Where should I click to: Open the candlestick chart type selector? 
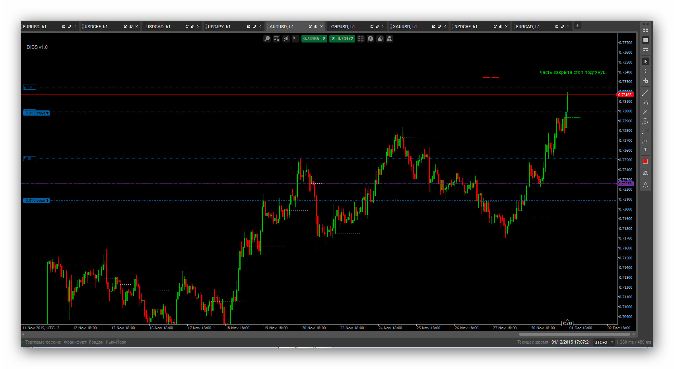286,39
